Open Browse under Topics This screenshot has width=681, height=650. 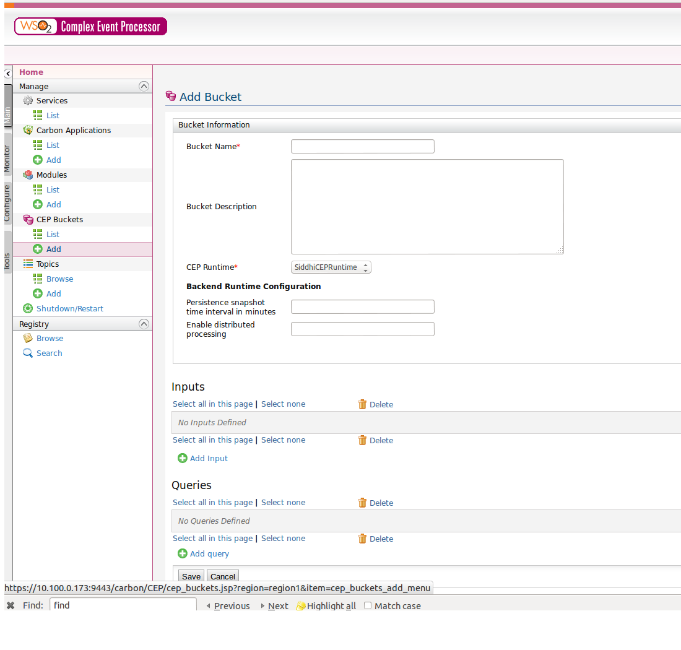60,279
